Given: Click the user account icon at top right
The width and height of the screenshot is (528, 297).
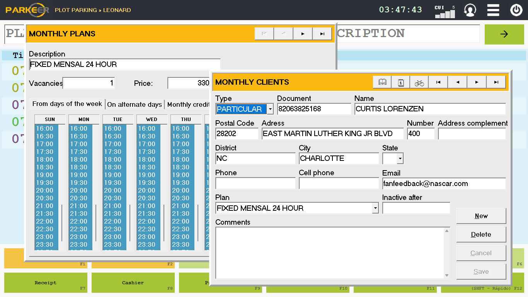Looking at the screenshot, I should (470, 10).
